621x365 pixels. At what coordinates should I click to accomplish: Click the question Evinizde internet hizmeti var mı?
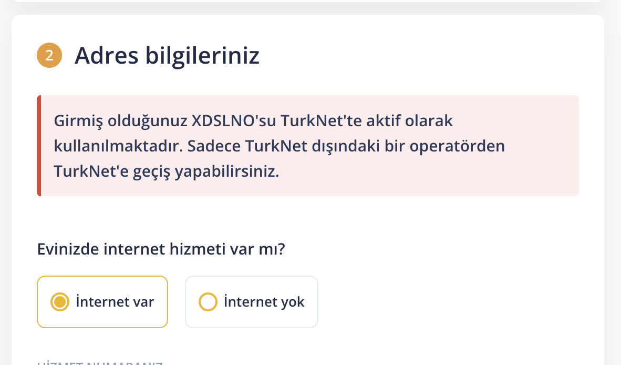coord(161,248)
